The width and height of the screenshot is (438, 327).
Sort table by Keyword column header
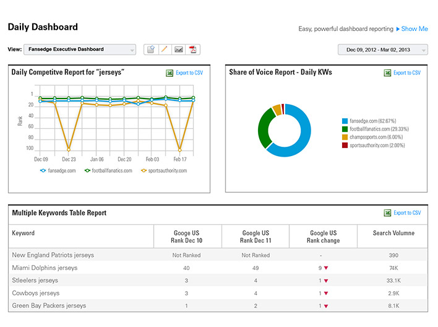tap(23, 233)
